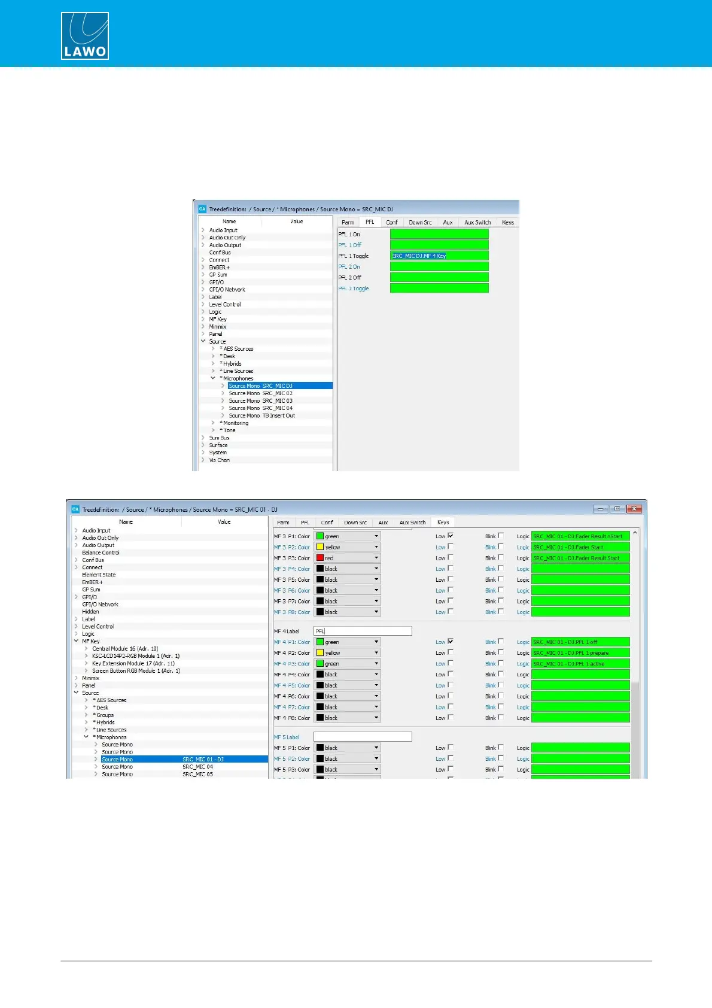Image resolution: width=712 pixels, height=1008 pixels.
Task: Expand *Monitoring in the upper window tree
Action: (x=213, y=423)
